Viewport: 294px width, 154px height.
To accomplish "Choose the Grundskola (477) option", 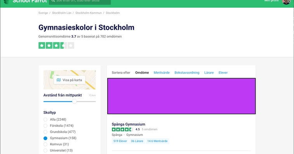I will 45,132.
